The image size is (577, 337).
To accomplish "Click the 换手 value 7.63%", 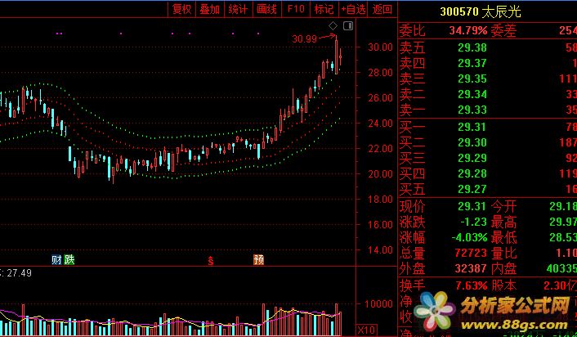I will point(471,285).
